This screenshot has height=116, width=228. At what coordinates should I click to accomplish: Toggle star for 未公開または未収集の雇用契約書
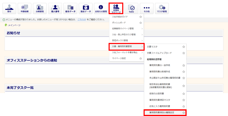click(184, 78)
